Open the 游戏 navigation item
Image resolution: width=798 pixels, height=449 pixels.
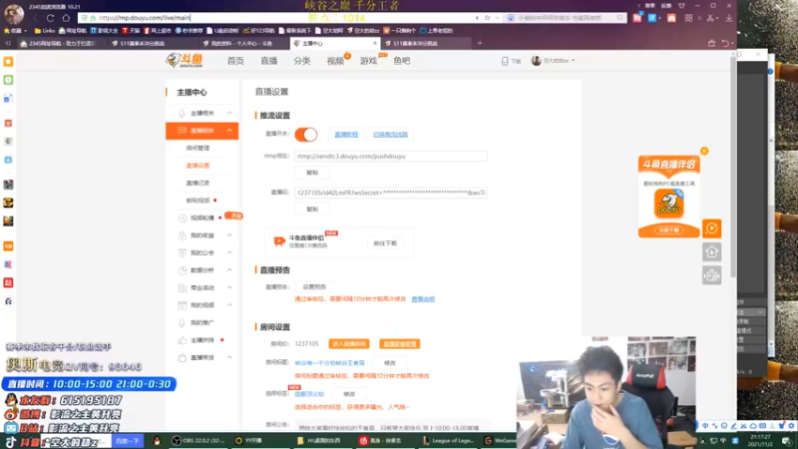click(368, 61)
